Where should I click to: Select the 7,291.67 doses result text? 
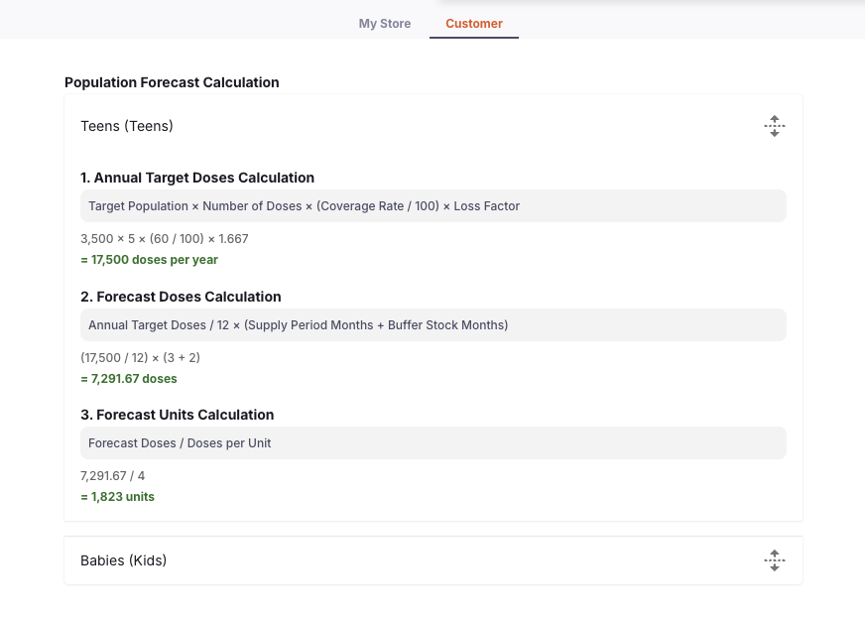point(129,378)
